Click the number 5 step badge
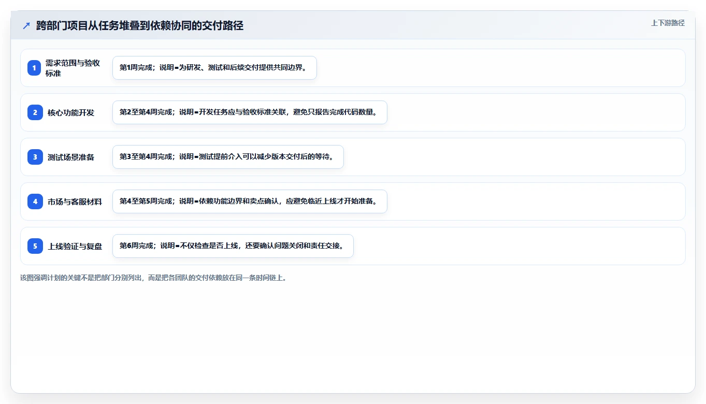 35,246
